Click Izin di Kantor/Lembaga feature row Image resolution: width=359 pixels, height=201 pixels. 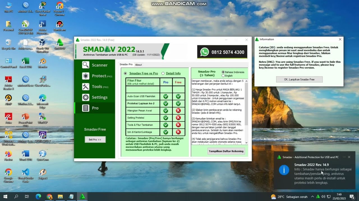[142, 132]
